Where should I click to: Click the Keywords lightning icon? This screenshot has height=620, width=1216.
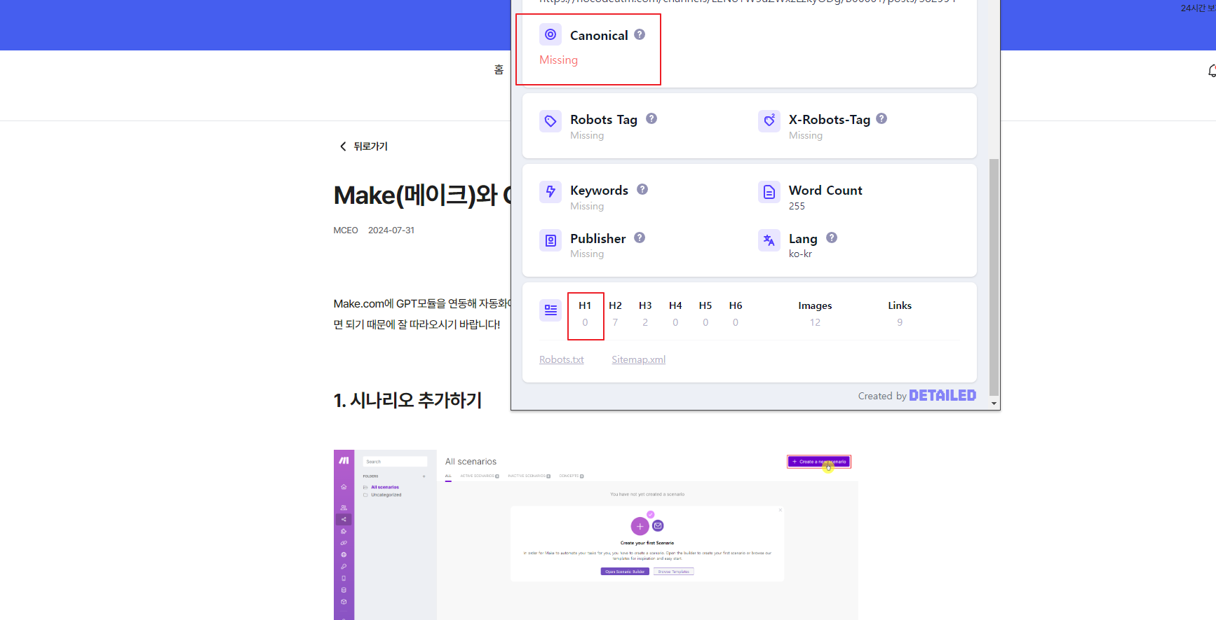(x=550, y=192)
